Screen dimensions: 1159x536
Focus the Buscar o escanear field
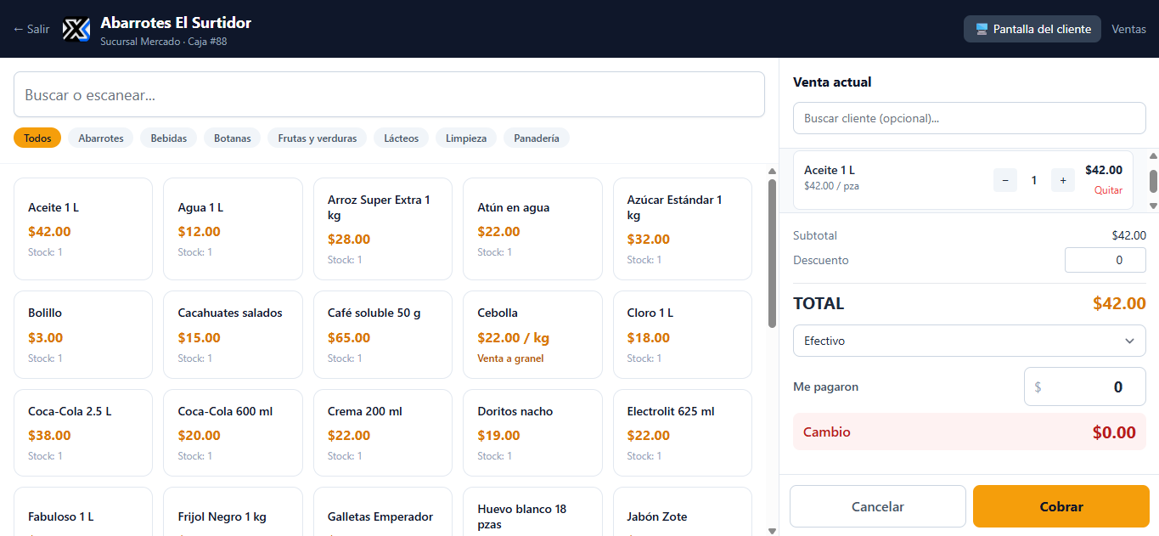(x=389, y=94)
